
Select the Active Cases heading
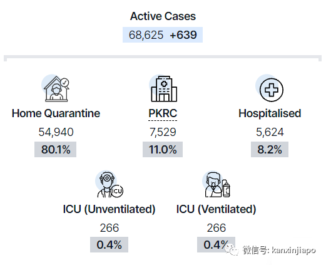tap(163, 16)
